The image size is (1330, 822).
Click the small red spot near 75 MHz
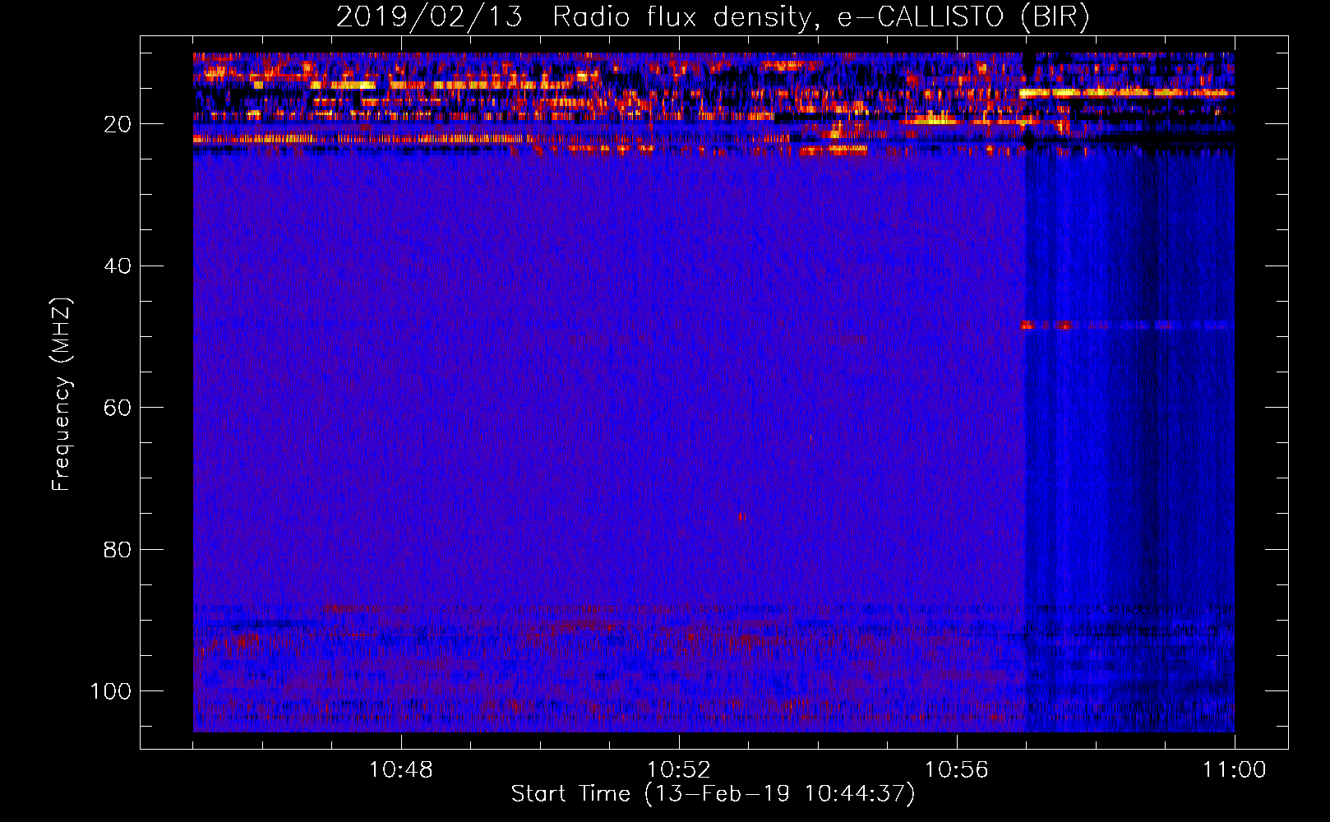(x=742, y=517)
